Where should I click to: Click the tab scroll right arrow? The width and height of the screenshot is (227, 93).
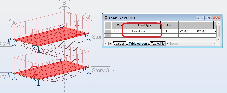coord(110,43)
